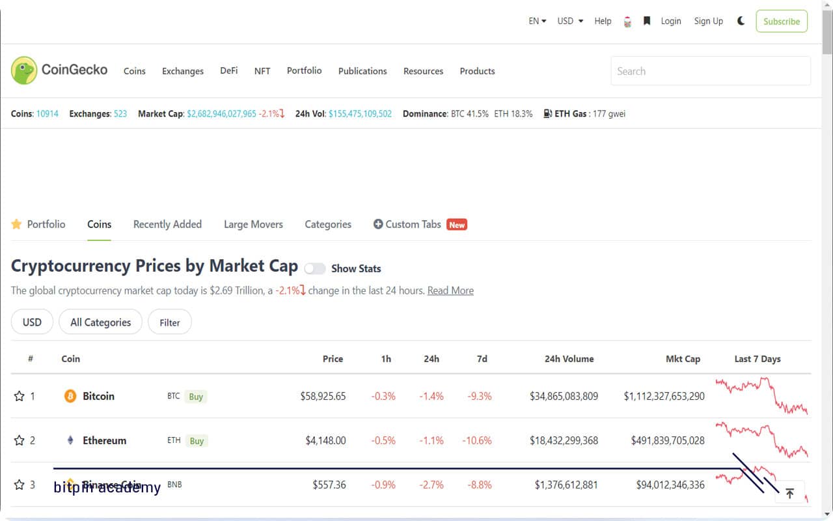Click the Sign Up link
Viewport: 833px width, 521px height.
tap(709, 21)
